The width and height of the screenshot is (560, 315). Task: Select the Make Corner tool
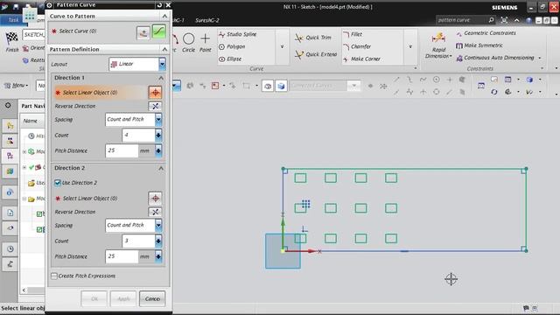(x=361, y=59)
